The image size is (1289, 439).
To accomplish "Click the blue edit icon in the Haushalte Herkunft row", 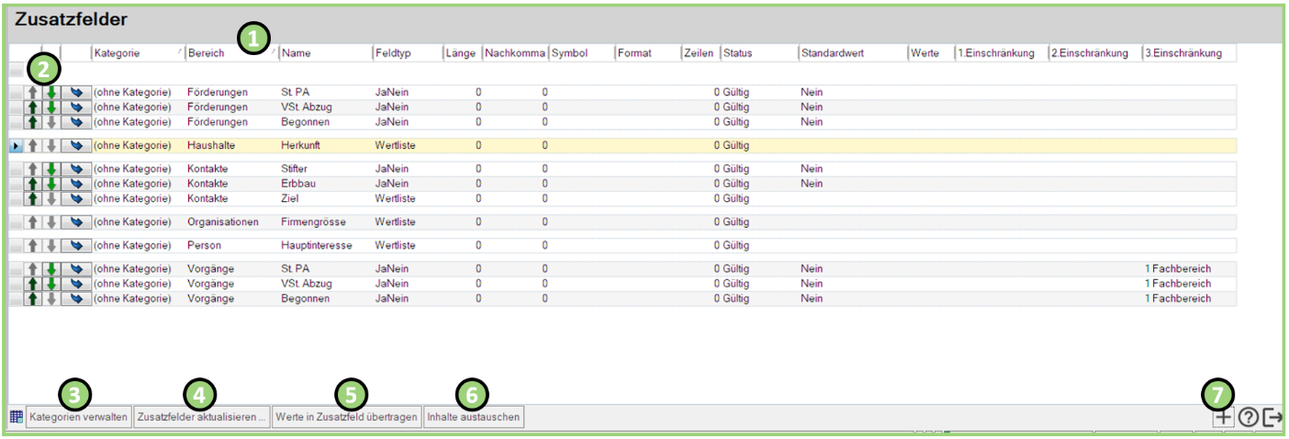I will click(x=75, y=146).
